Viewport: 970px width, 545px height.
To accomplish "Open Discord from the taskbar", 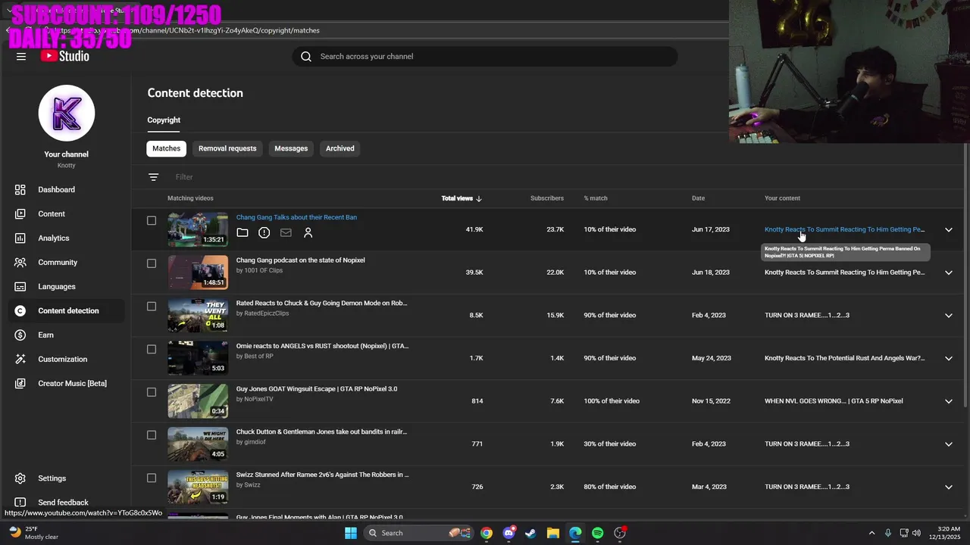I will [509, 533].
